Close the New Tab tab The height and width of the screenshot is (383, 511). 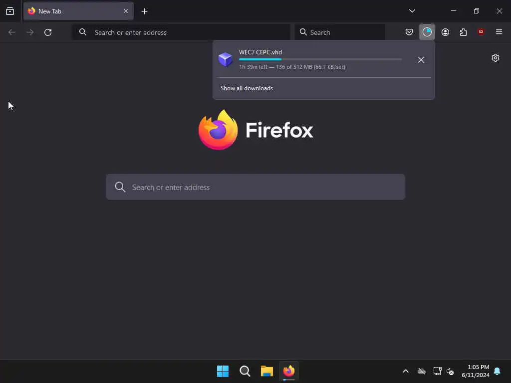[125, 11]
